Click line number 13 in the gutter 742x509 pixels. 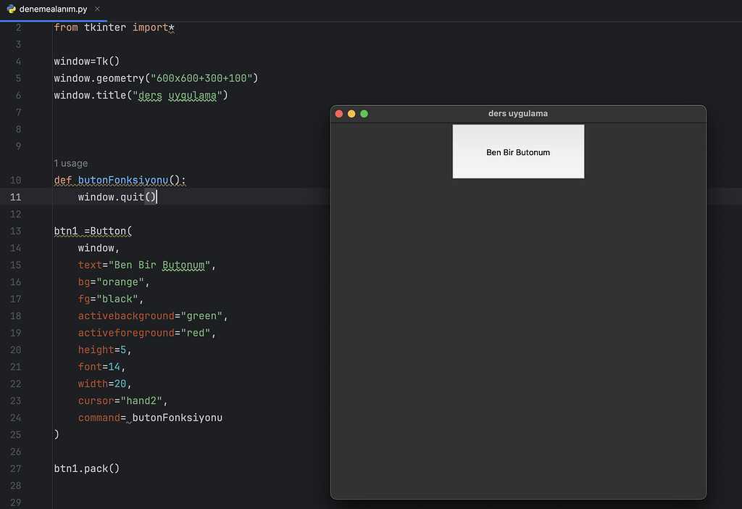16,231
